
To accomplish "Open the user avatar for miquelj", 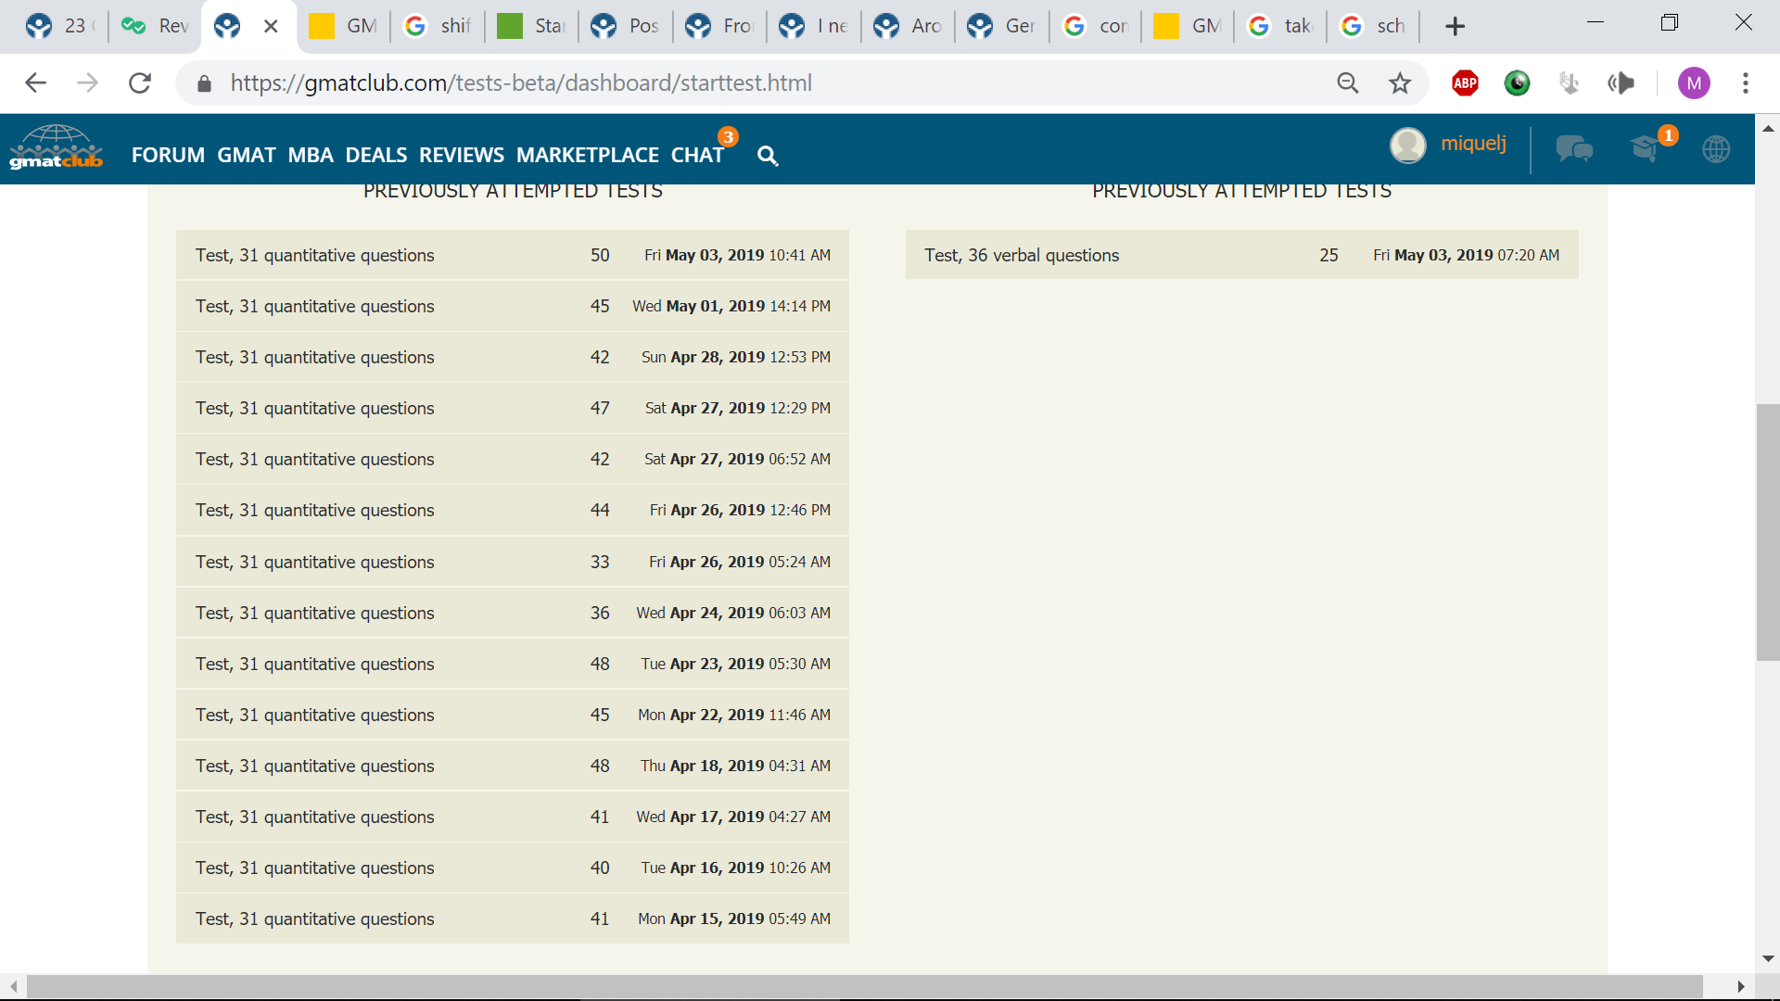I will (x=1407, y=146).
